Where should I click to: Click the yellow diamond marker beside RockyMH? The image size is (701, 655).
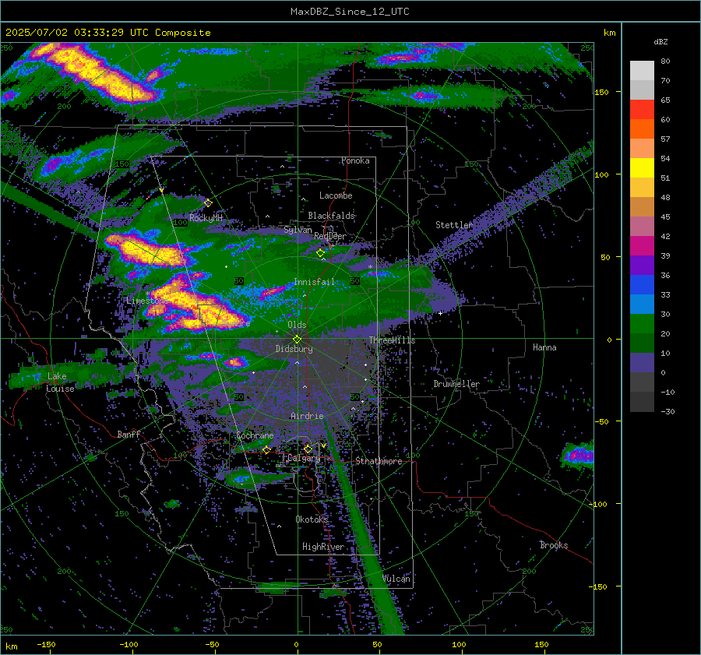point(208,203)
